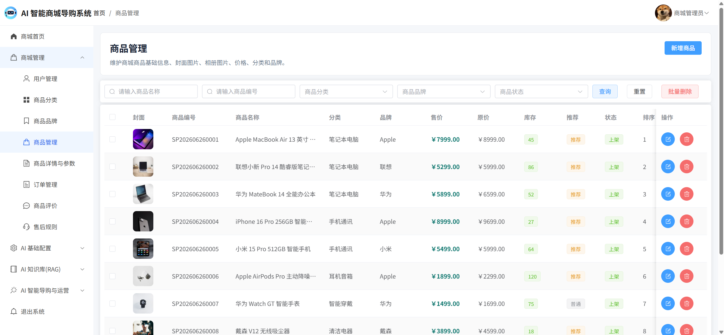Delete the 华为 Watch GT product row
This screenshot has height=335, width=724.
click(686, 304)
